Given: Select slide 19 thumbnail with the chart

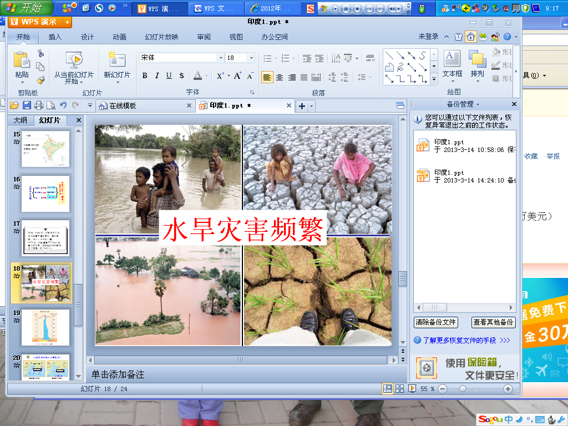Looking at the screenshot, I should click(45, 327).
